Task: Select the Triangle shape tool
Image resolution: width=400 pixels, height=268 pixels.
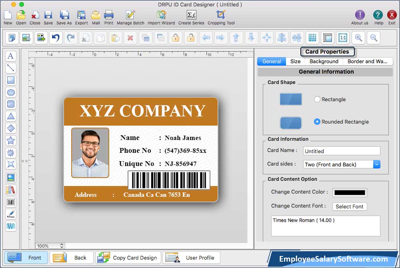Action: click(11, 116)
